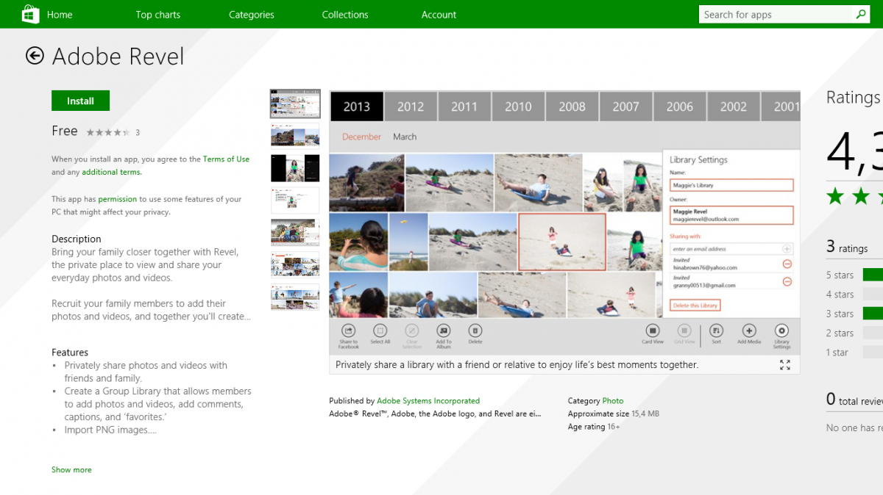This screenshot has height=495, width=883.
Task: Click the Features heading
Action: coord(70,353)
